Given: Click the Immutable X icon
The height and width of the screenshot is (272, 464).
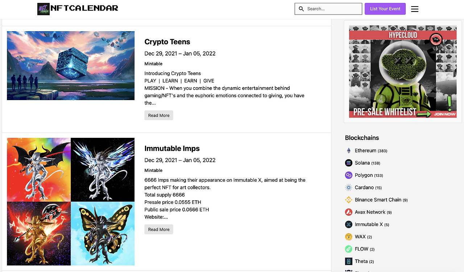Looking at the screenshot, I should [x=349, y=224].
